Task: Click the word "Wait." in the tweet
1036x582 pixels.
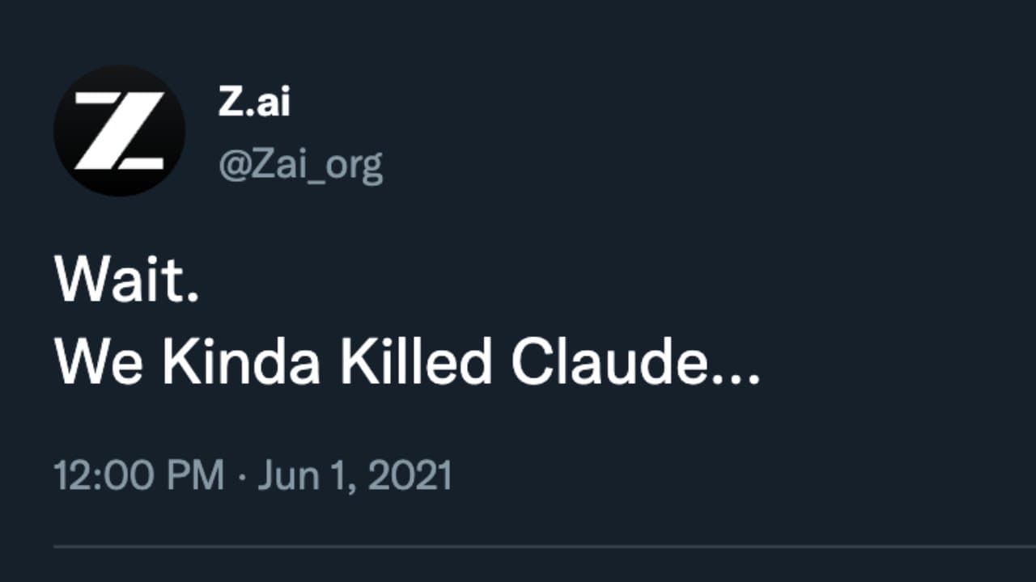Action: (x=127, y=280)
